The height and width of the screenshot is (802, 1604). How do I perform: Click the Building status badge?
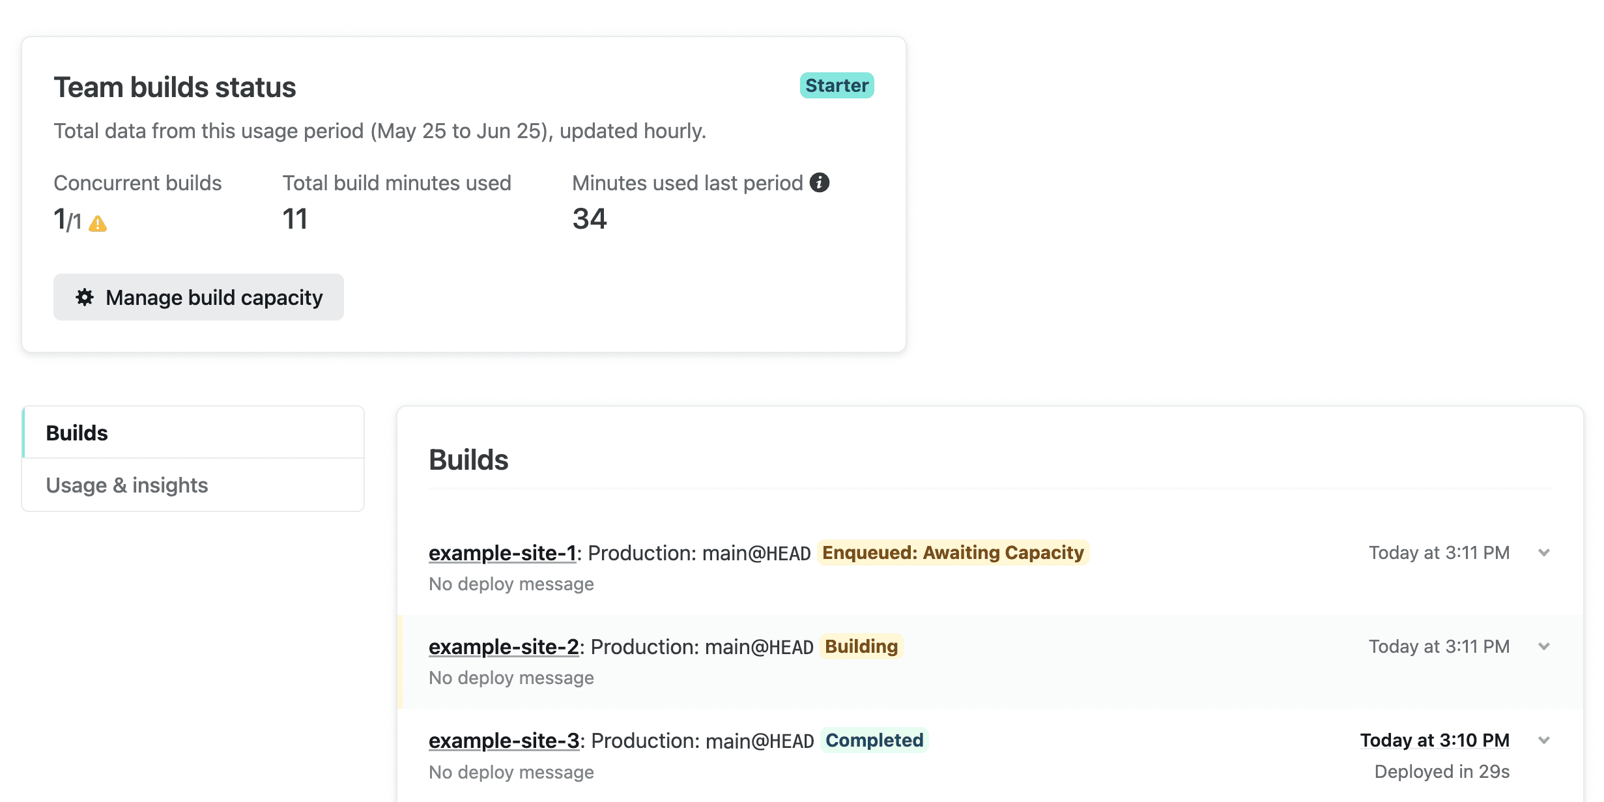click(x=861, y=647)
